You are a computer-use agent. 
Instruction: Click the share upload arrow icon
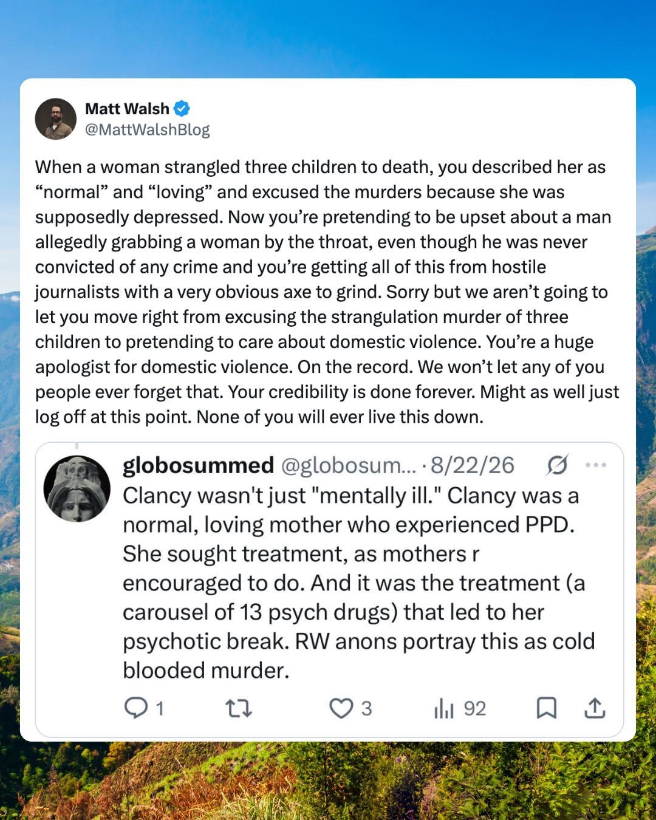pos(595,708)
